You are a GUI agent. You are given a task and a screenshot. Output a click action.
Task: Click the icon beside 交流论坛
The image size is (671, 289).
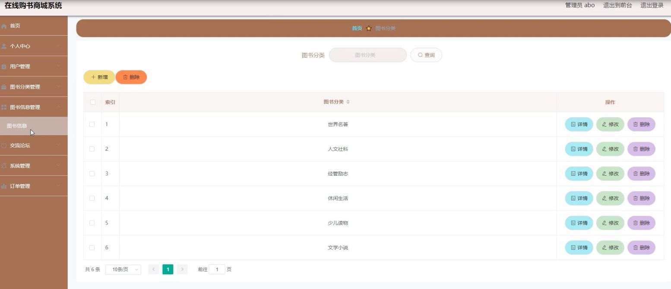pyautogui.click(x=4, y=146)
